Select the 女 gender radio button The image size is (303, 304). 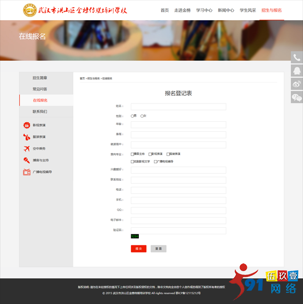tap(142, 116)
